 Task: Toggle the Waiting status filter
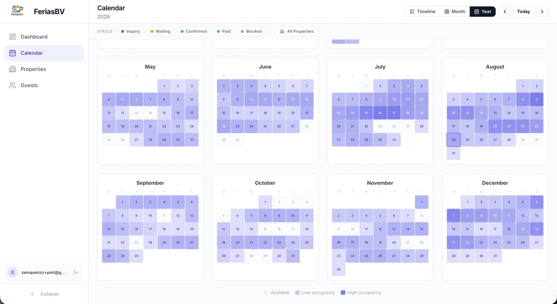(x=160, y=31)
